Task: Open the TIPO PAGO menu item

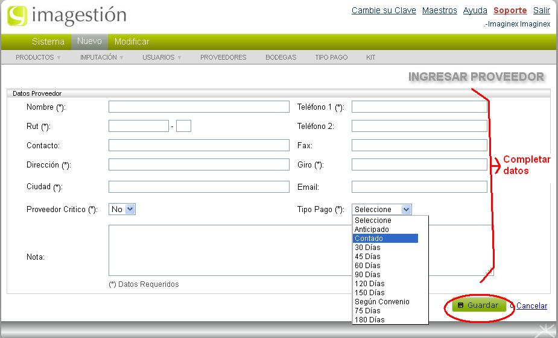Action: [331, 57]
